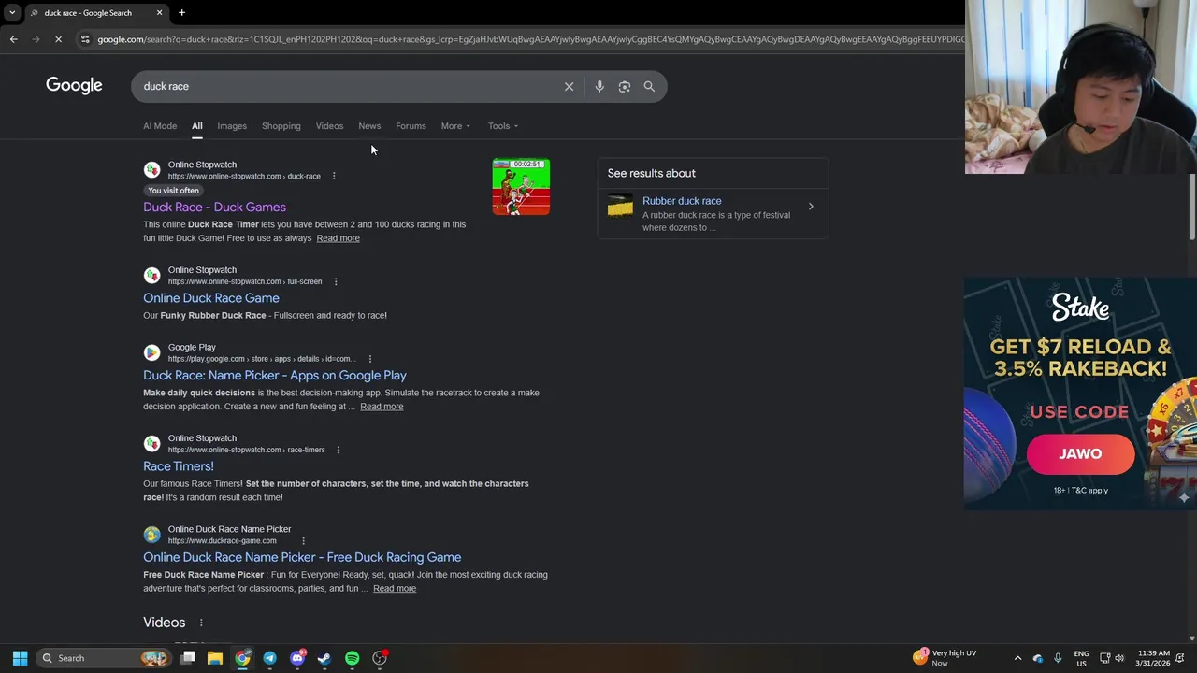Screen dimensions: 1197x673
Task: Switch to Images tab
Action: [x=232, y=126]
